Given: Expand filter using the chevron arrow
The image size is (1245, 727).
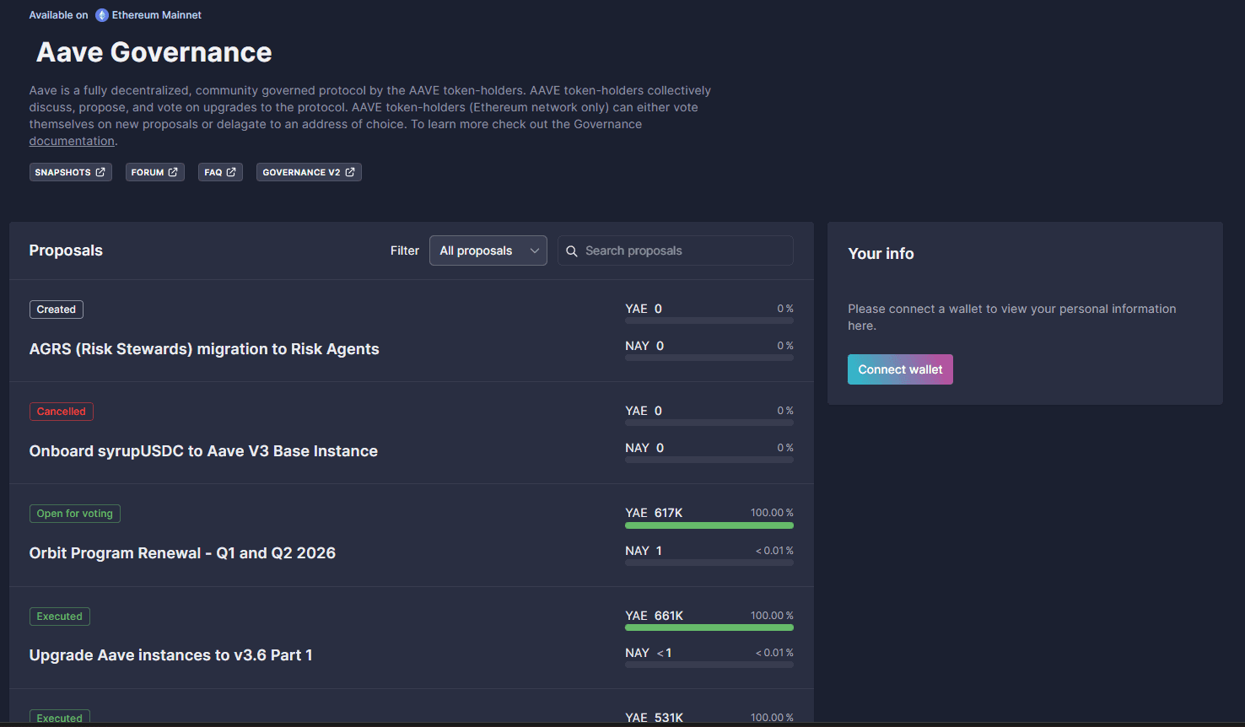Looking at the screenshot, I should (534, 251).
